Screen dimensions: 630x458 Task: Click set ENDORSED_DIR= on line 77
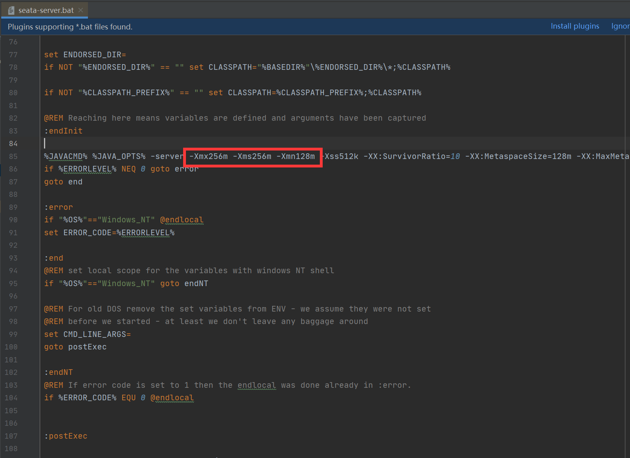pos(85,54)
